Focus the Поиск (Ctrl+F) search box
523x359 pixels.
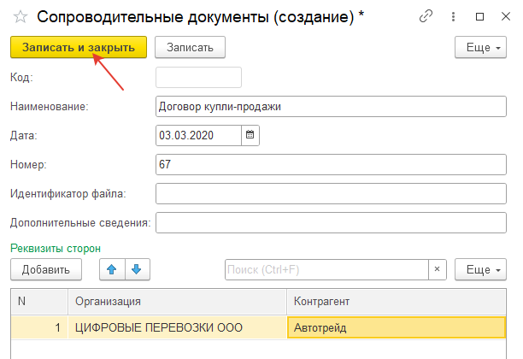(x=326, y=269)
